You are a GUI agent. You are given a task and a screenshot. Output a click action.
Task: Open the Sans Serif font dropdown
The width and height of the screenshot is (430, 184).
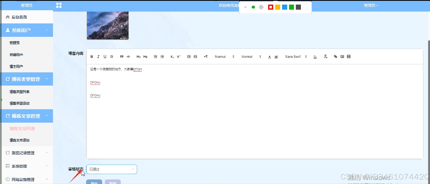(x=296, y=57)
